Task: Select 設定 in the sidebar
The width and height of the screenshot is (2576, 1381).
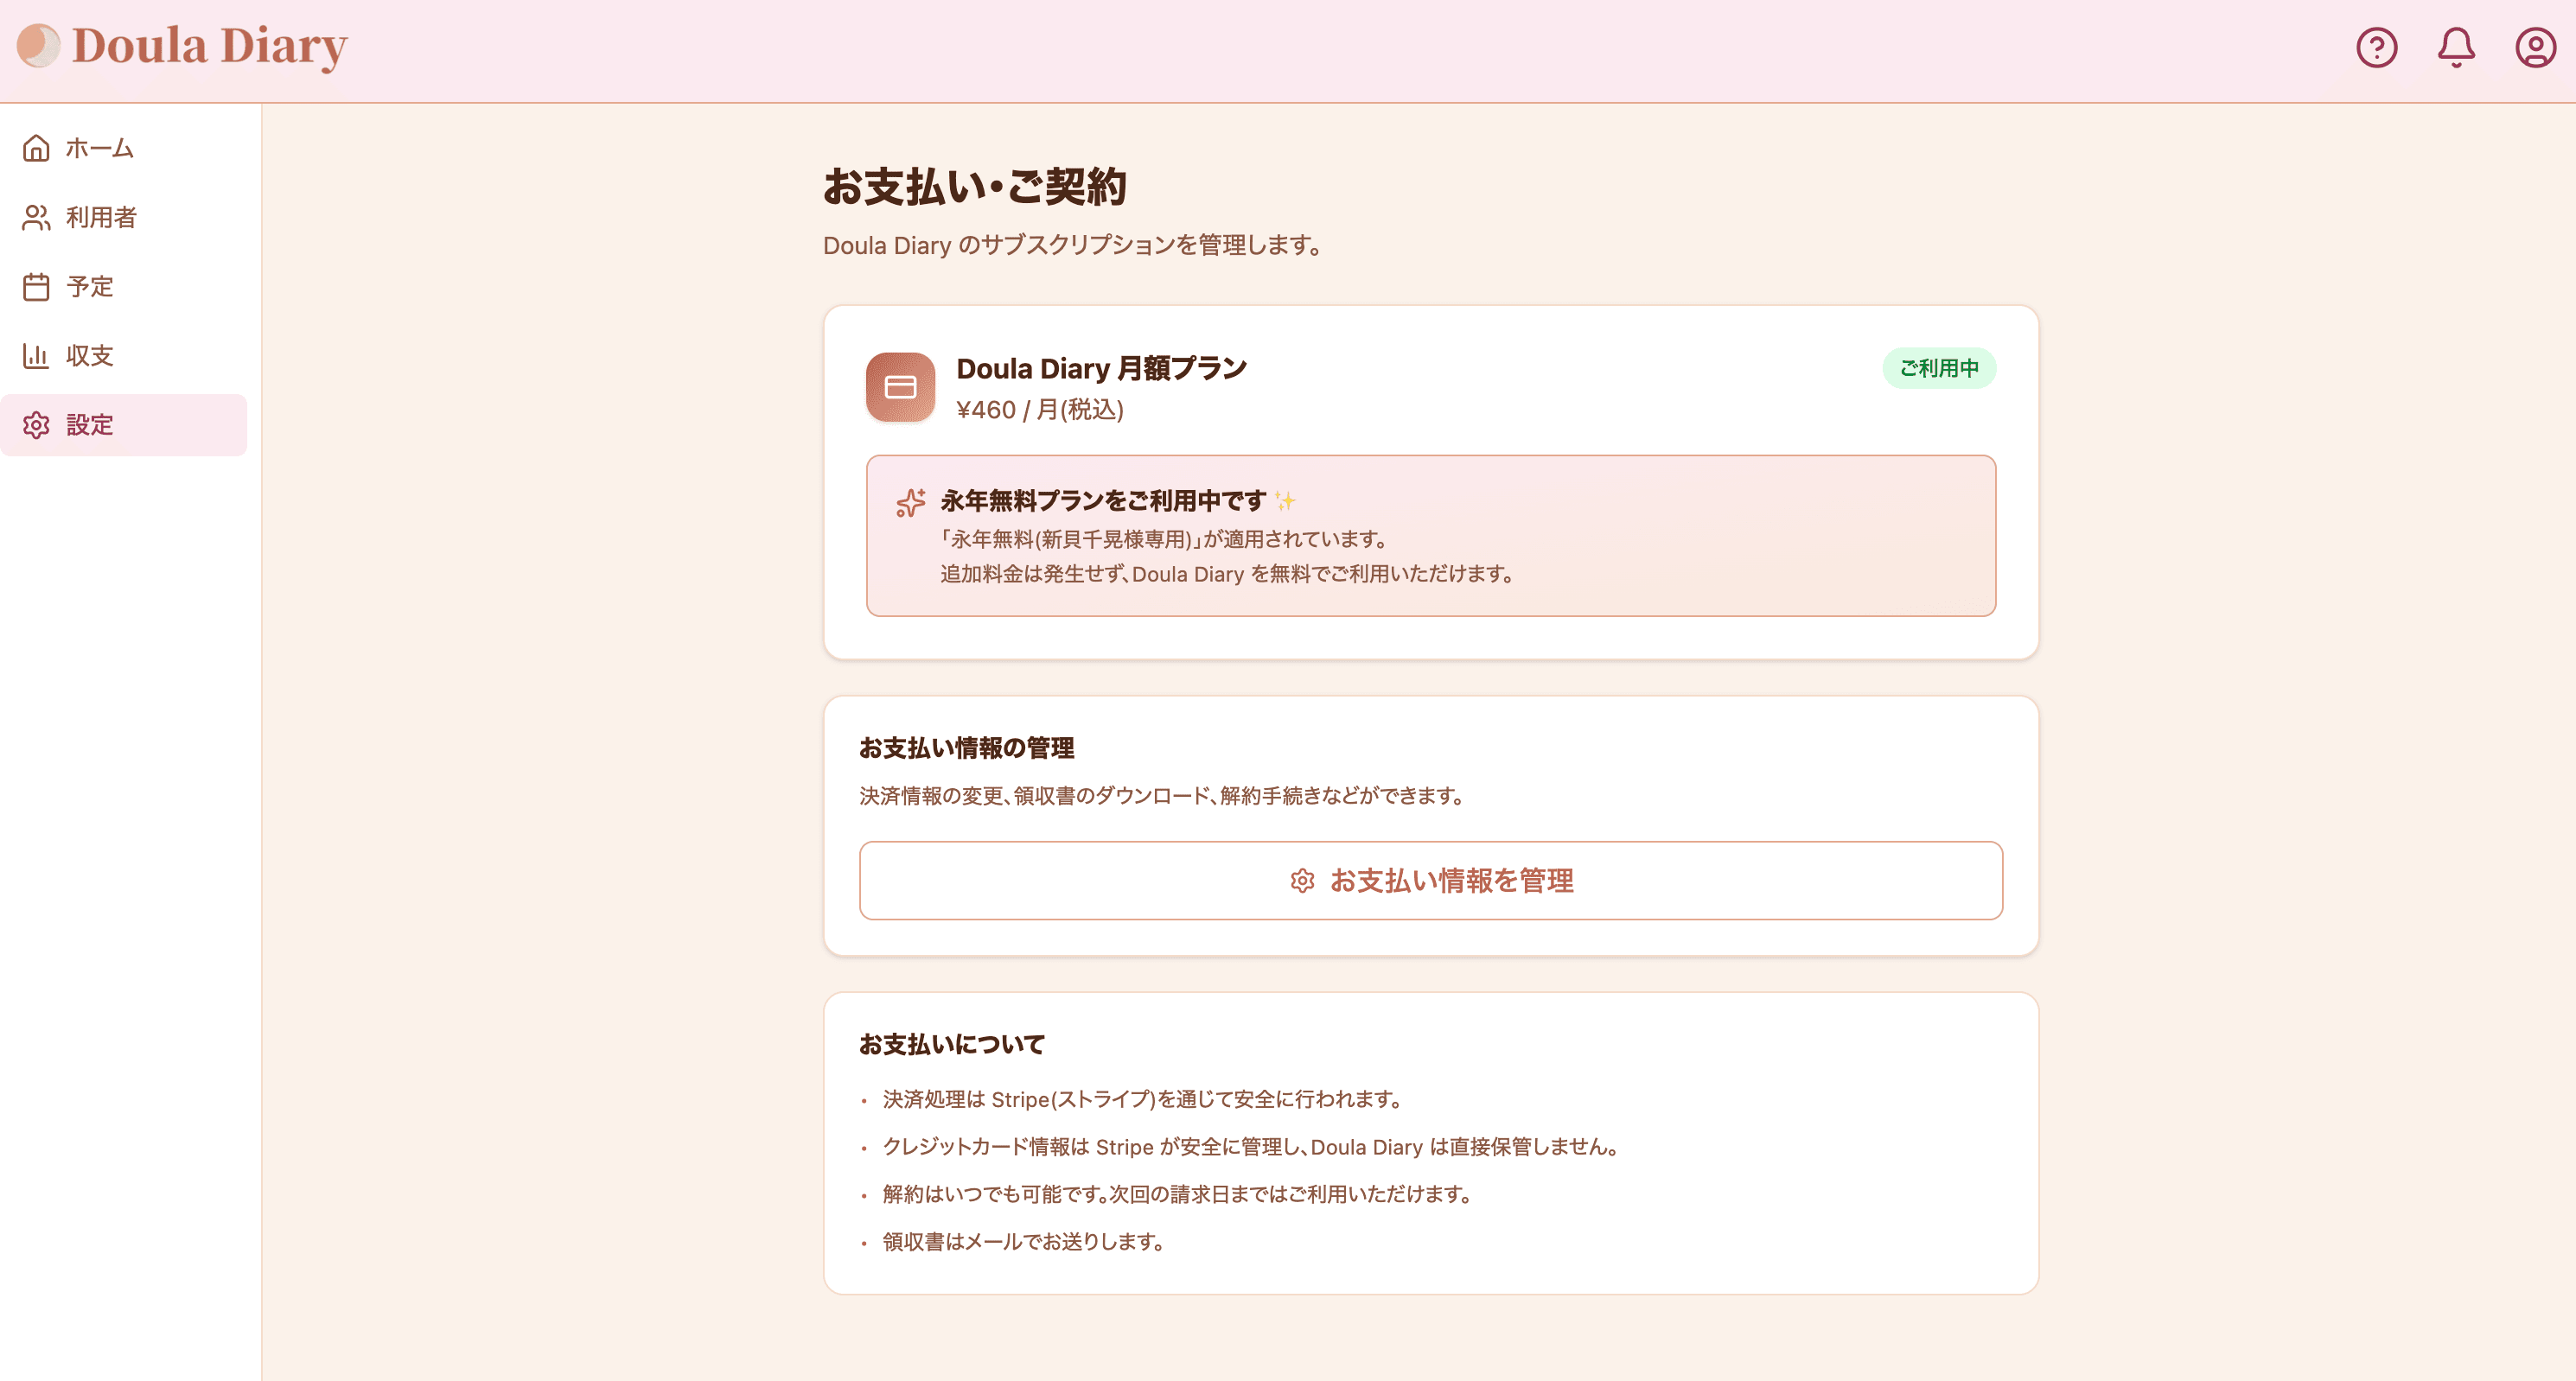Action: [124, 425]
